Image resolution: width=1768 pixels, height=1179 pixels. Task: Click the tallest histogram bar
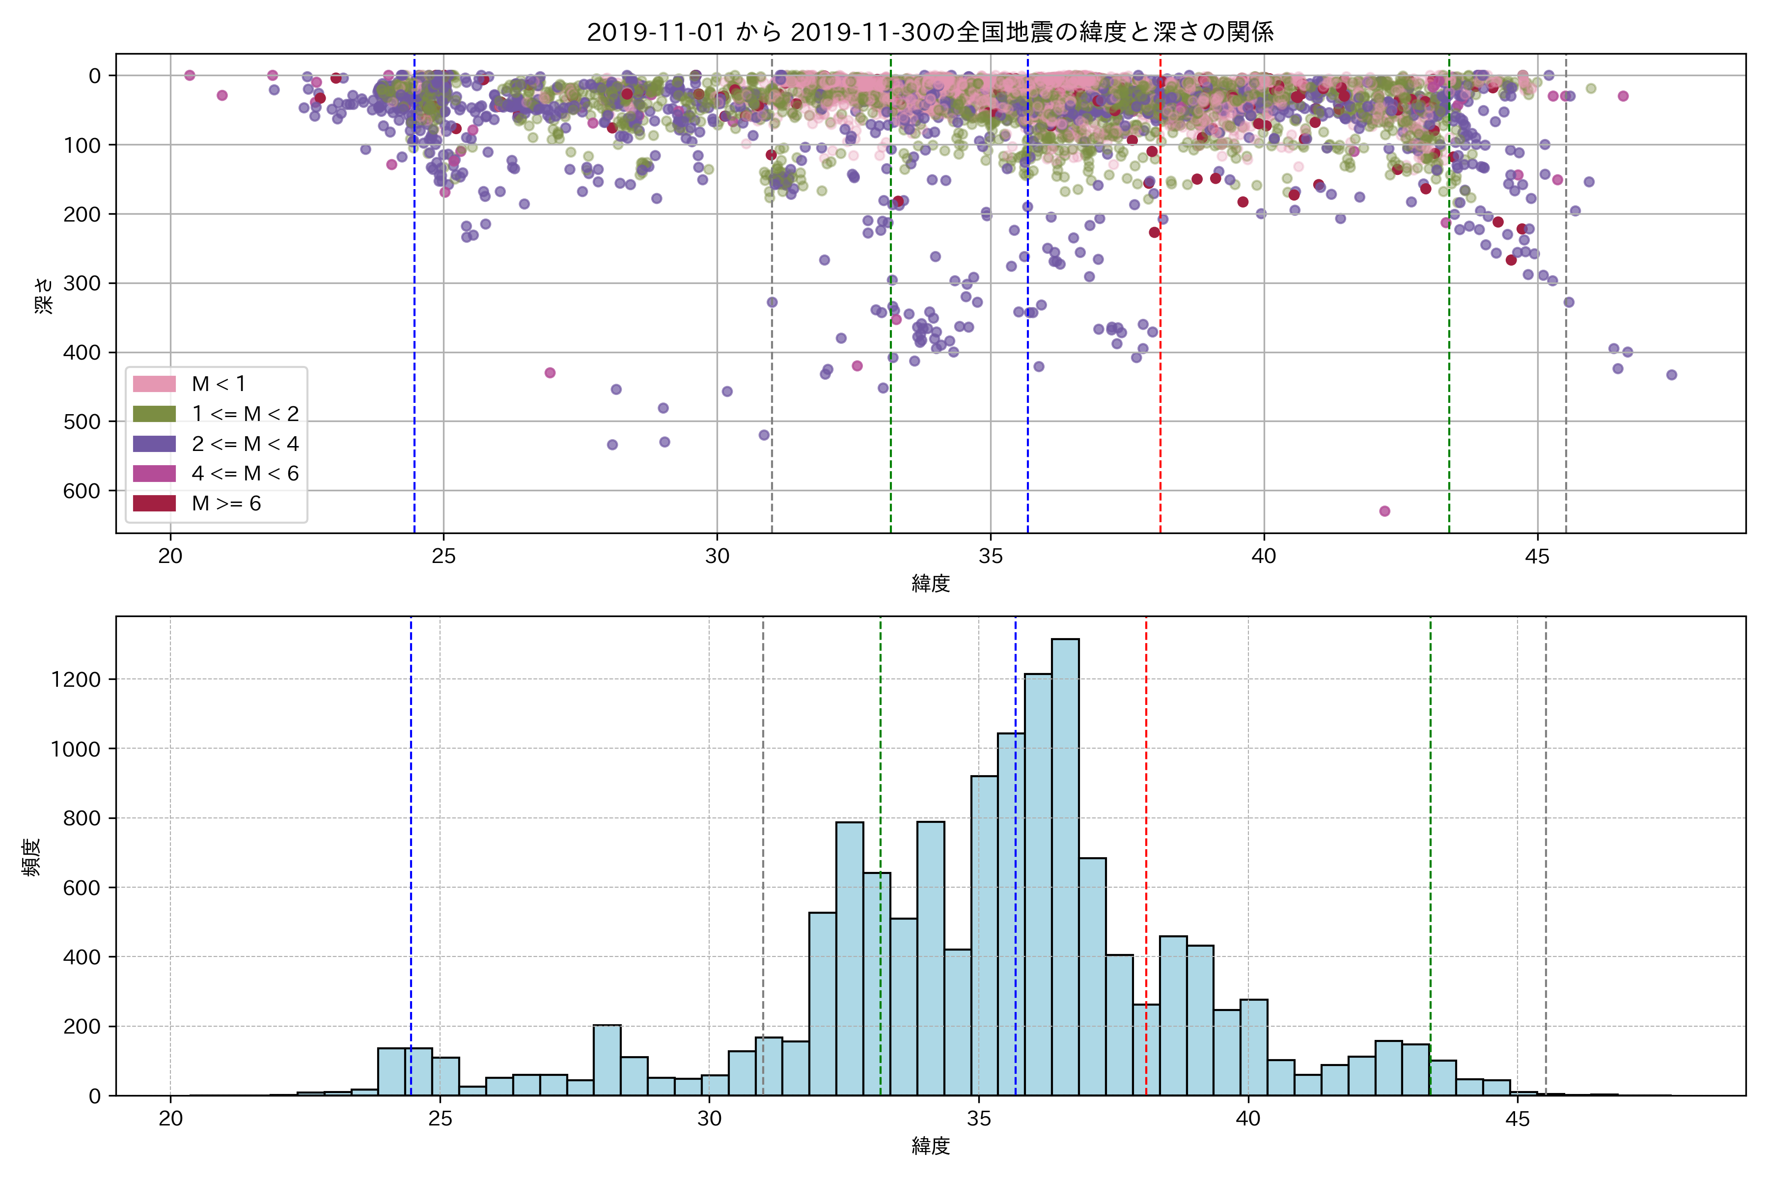(1065, 865)
